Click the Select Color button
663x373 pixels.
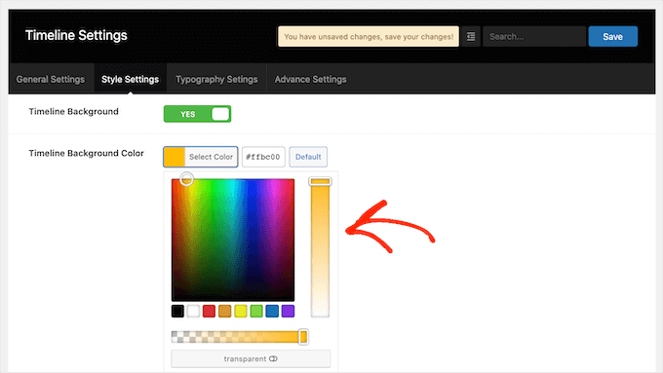tap(201, 157)
